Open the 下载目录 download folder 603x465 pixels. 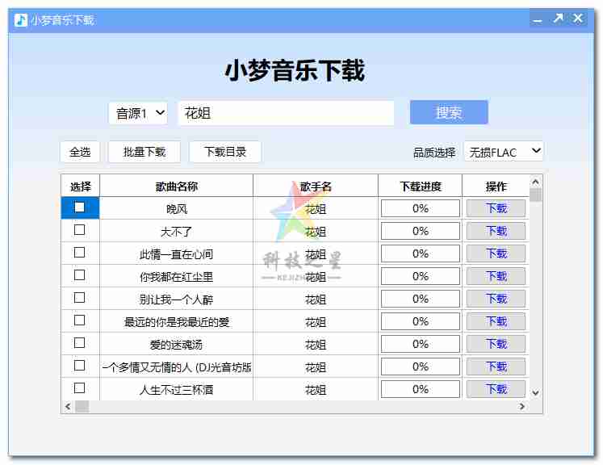point(225,152)
